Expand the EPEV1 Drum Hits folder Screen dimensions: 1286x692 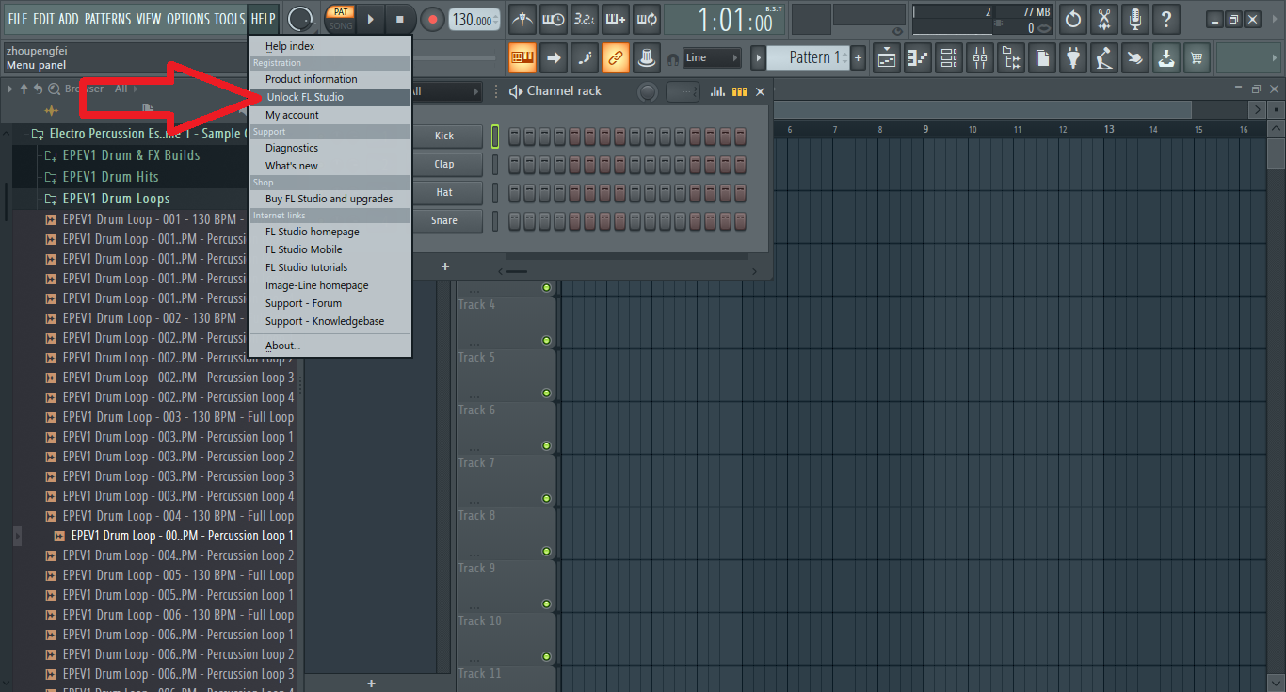coord(110,177)
